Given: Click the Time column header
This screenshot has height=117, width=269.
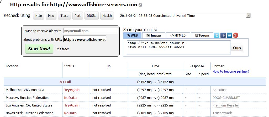Looking at the screenshot, I should pyautogui.click(x=155, y=66).
